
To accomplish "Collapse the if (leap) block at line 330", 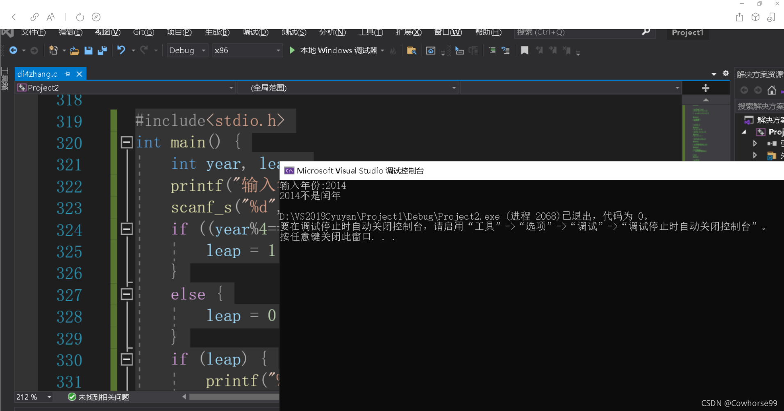I will [127, 359].
